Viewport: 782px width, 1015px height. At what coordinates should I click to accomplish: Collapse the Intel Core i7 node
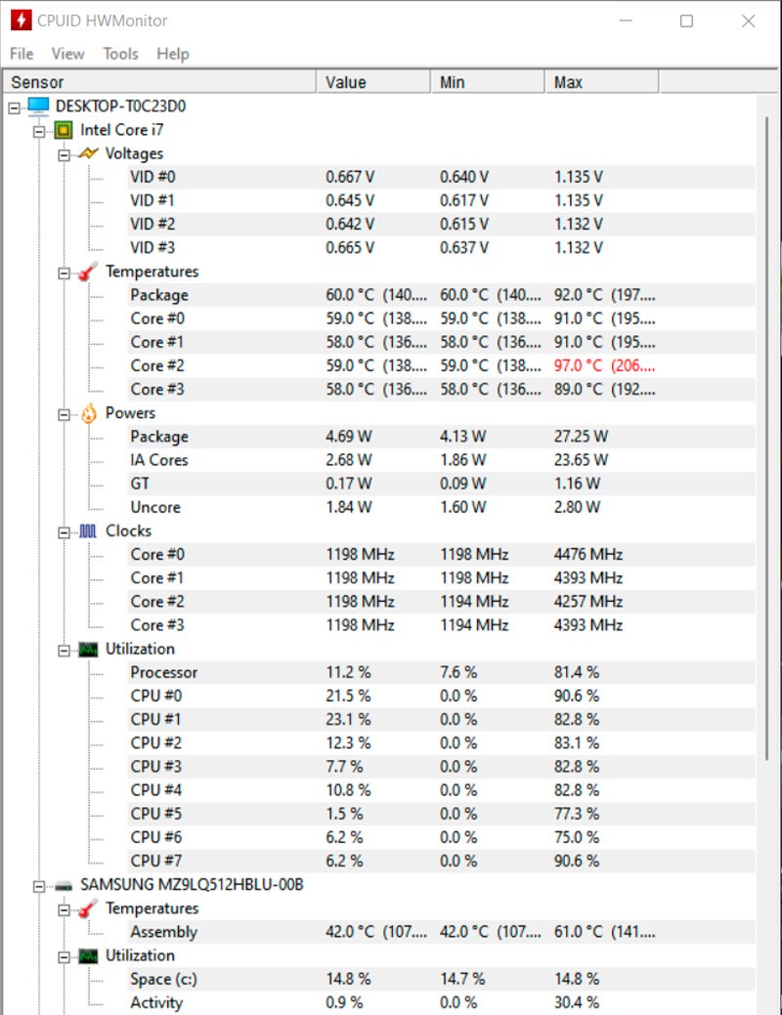(39, 132)
